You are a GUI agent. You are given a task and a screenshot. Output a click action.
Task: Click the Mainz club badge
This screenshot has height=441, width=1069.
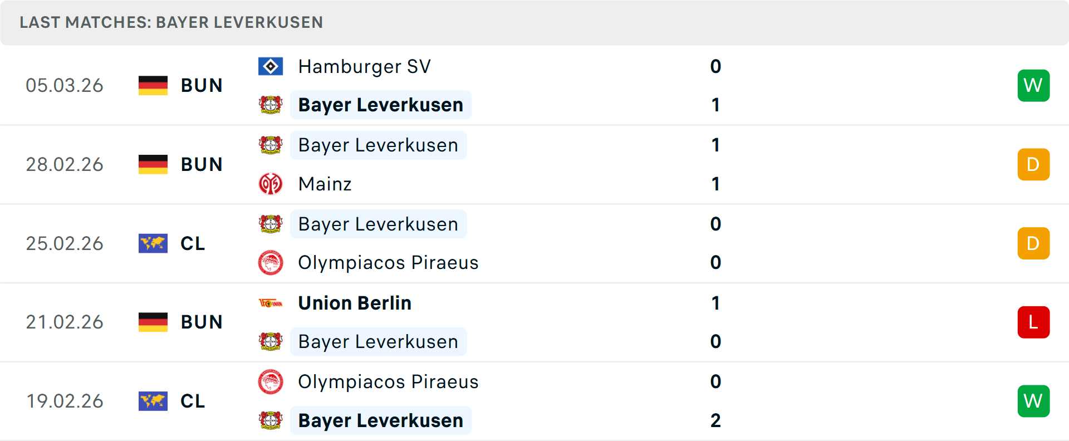point(271,184)
